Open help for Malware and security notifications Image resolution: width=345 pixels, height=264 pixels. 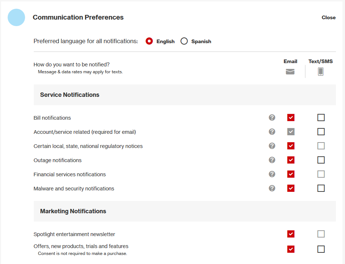pos(272,188)
